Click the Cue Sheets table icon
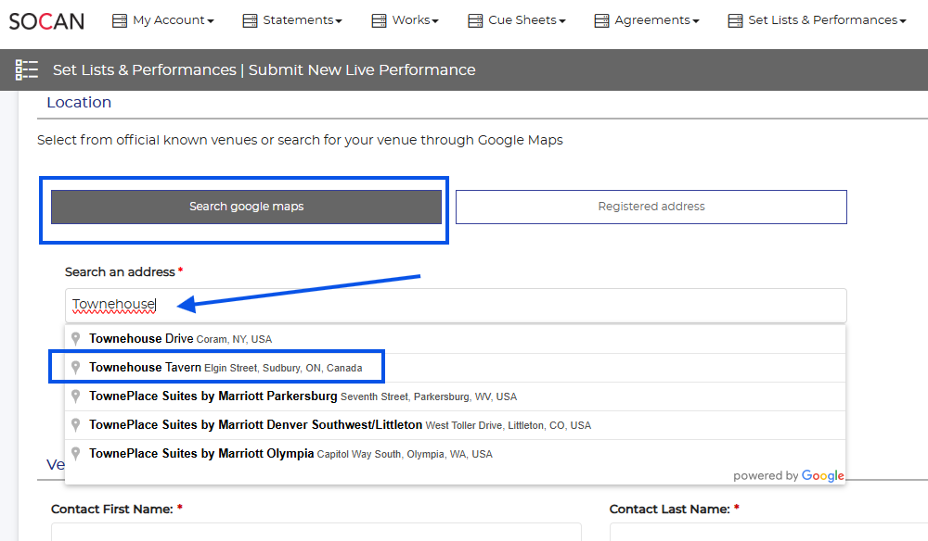Screen dimensions: 928x541 click(475, 20)
